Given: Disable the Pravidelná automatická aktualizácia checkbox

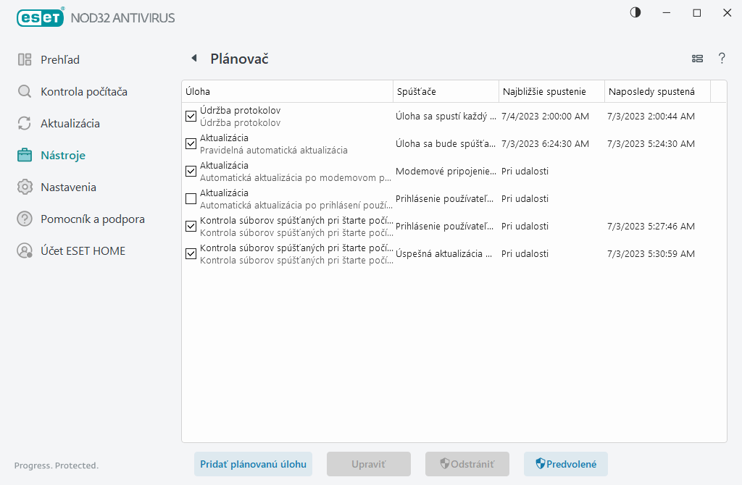Looking at the screenshot, I should (x=191, y=143).
